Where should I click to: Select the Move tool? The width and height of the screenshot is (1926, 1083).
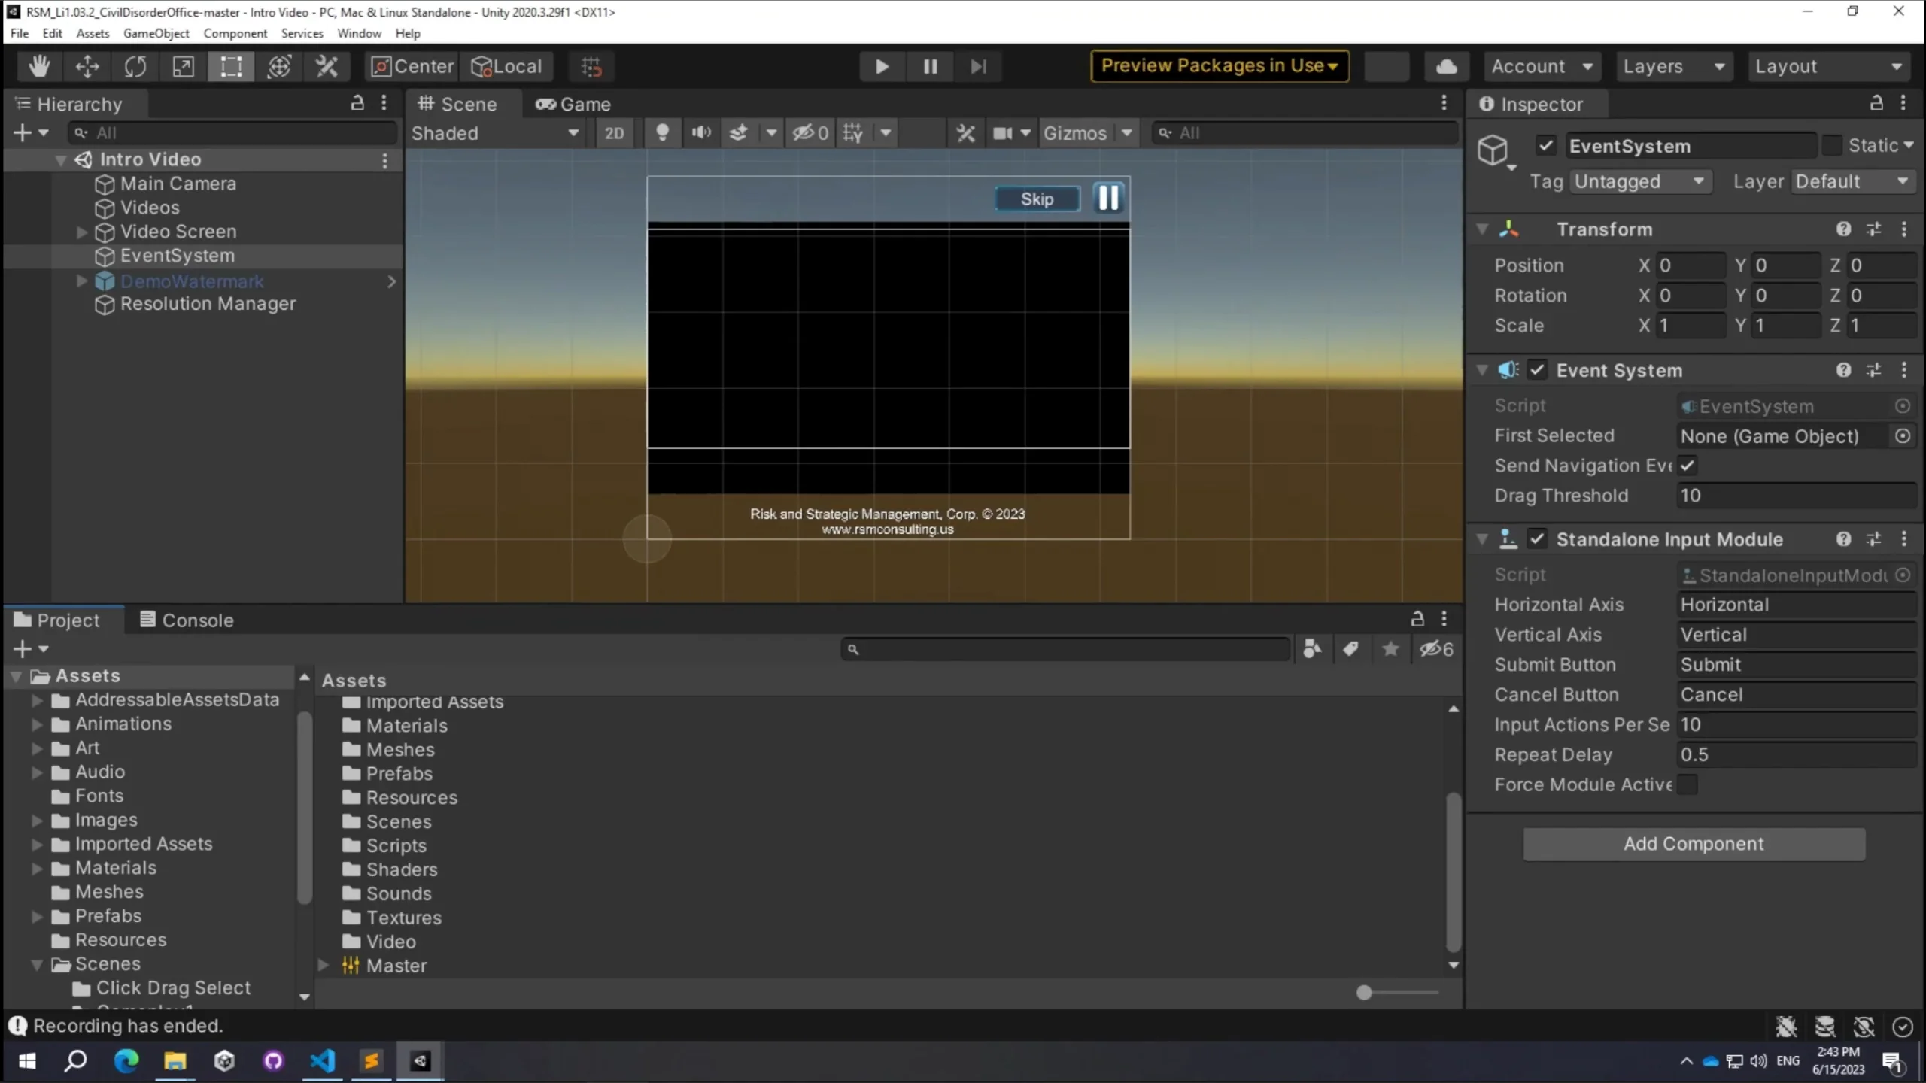click(x=87, y=66)
